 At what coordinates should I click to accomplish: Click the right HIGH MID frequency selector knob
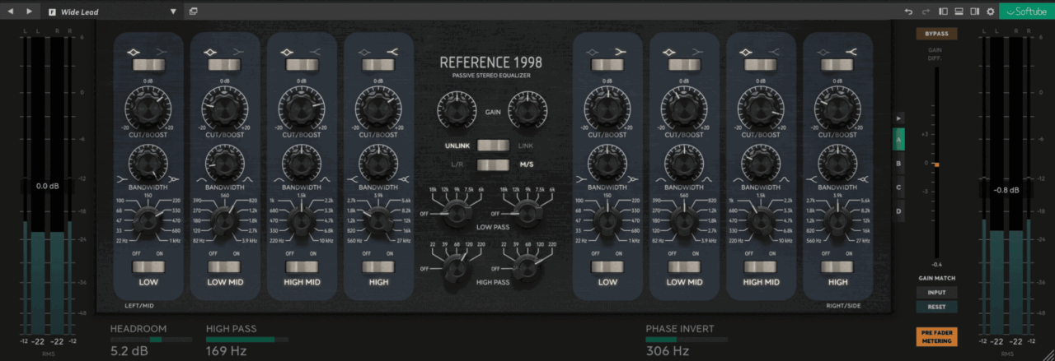tap(761, 220)
